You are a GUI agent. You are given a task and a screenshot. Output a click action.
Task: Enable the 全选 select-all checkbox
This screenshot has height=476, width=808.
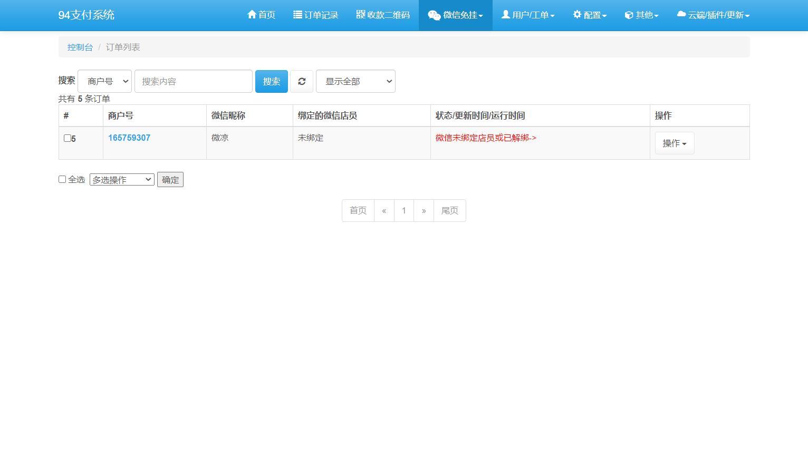pyautogui.click(x=62, y=179)
